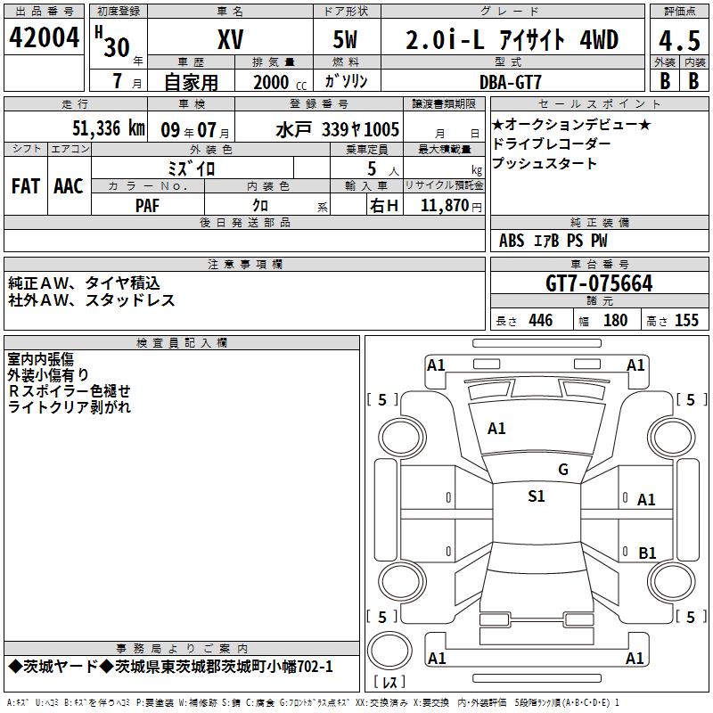
Task: Click the width value 180
Action: tap(615, 320)
